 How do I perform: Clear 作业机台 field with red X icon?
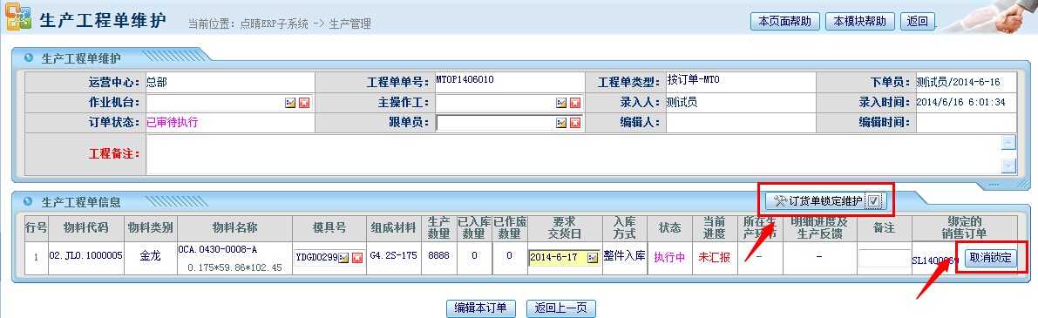point(304,103)
